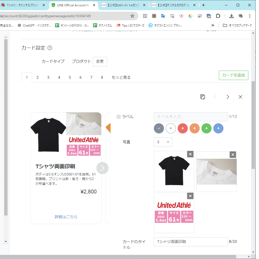Expand もっと見る for more cards
The width and height of the screenshot is (259, 259).
(121, 77)
